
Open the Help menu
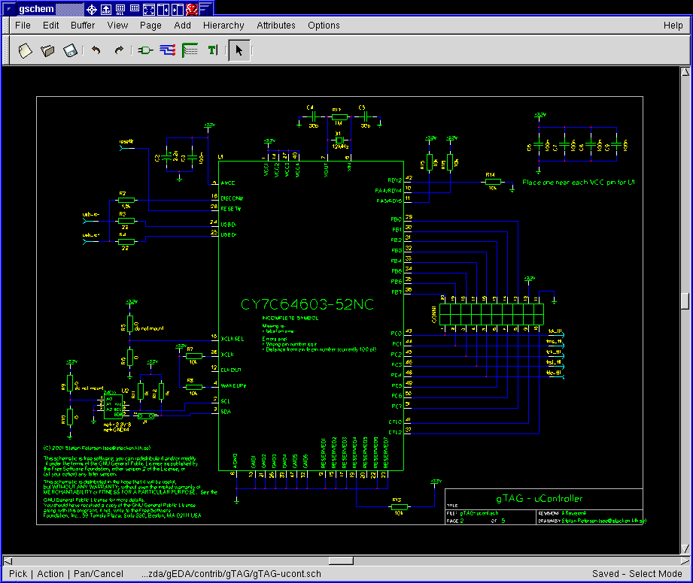[673, 26]
